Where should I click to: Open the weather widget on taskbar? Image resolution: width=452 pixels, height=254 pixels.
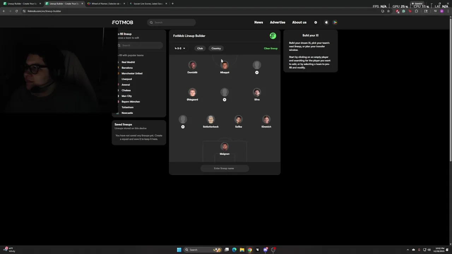(x=9, y=250)
